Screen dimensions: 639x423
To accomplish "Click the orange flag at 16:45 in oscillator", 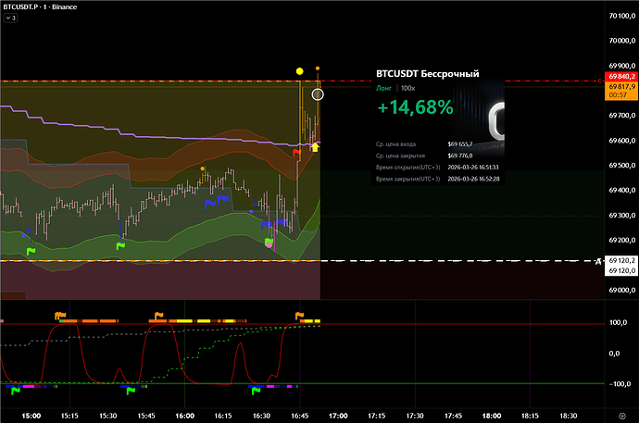I will click(x=299, y=316).
